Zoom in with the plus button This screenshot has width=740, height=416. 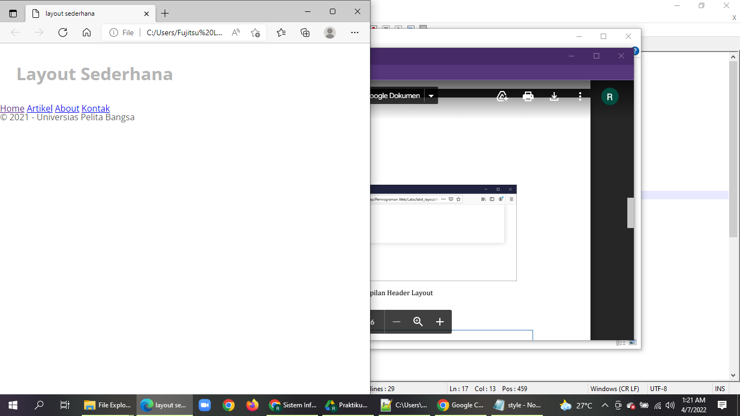click(439, 321)
